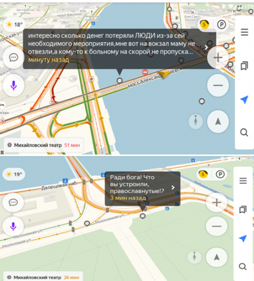Tap roadwork warning triangle near bridge ramp
Viewport: 254px width, 281px height.
[52, 102]
